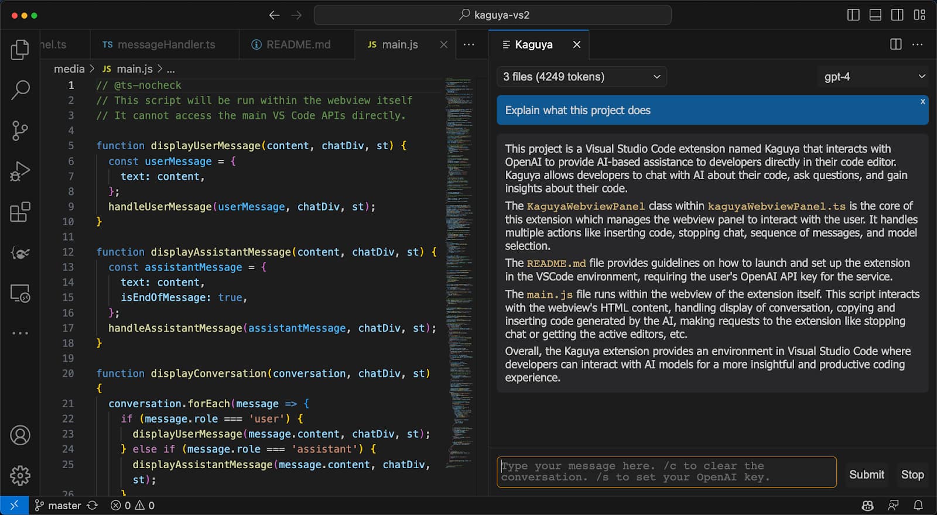The width and height of the screenshot is (937, 515).
Task: Close the Kaguya panel tab
Action: point(577,44)
